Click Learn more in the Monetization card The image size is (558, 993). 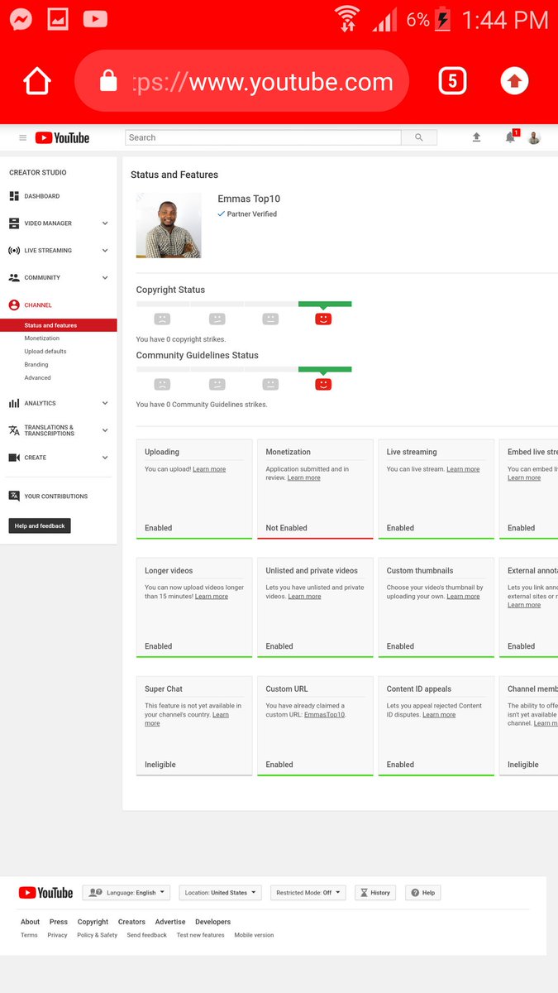[x=304, y=477]
